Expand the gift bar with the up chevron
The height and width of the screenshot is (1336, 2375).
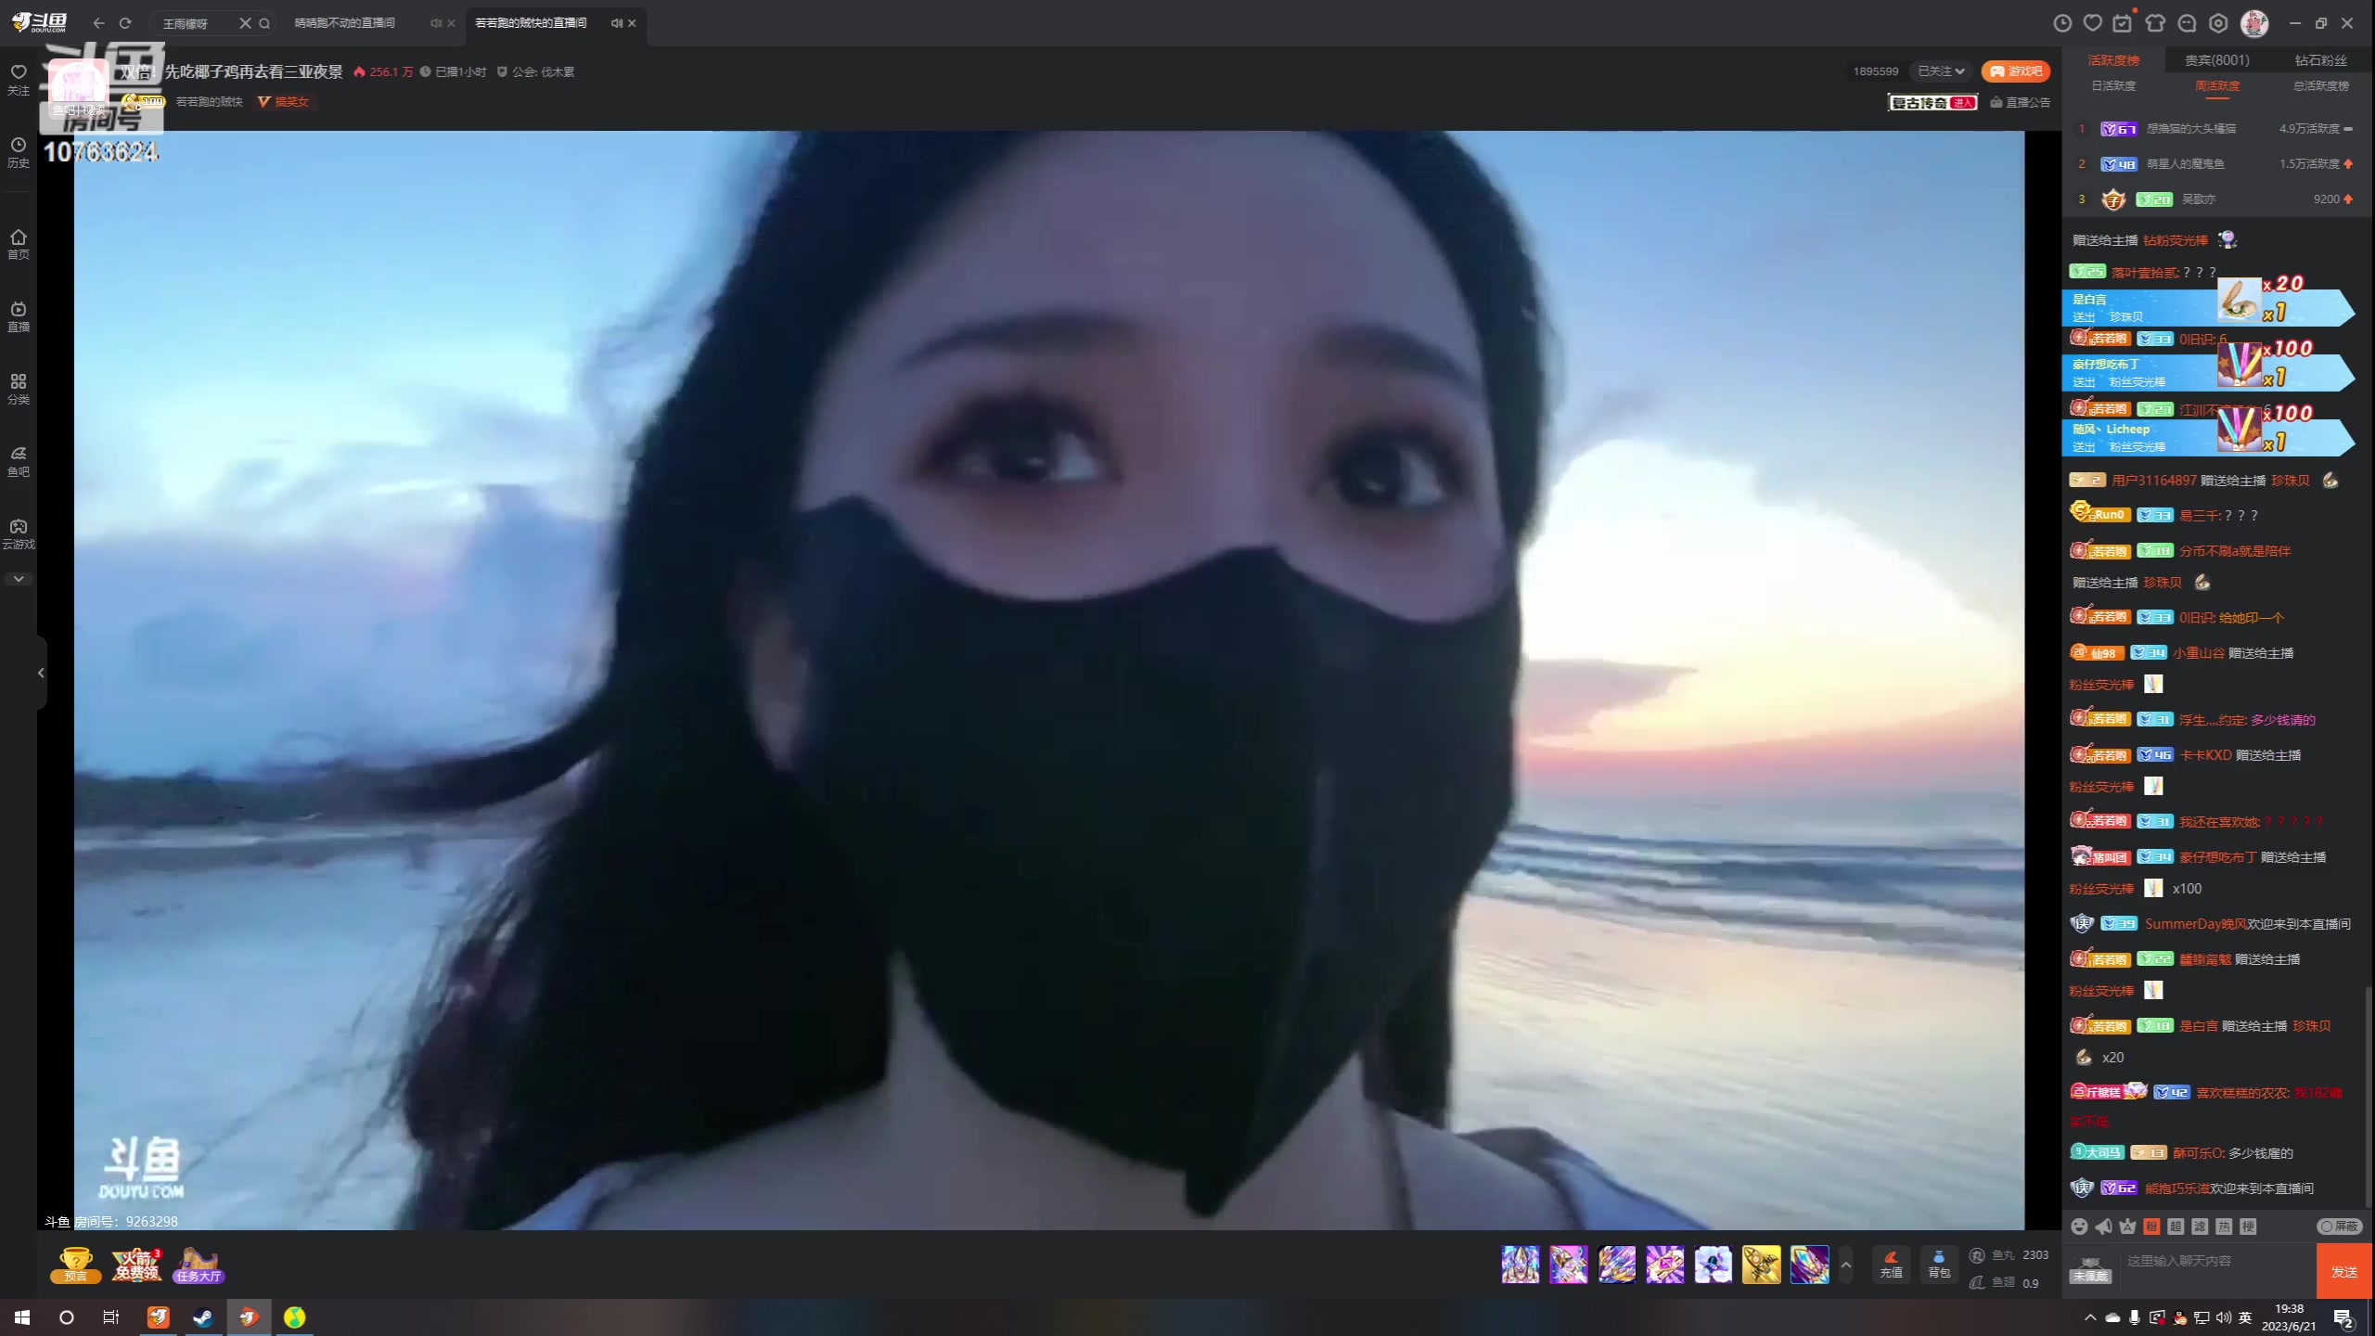[1846, 1265]
